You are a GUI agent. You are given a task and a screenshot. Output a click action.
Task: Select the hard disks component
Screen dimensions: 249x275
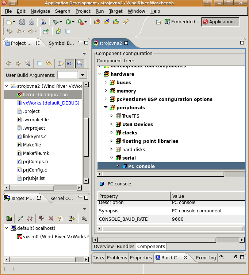134,149
